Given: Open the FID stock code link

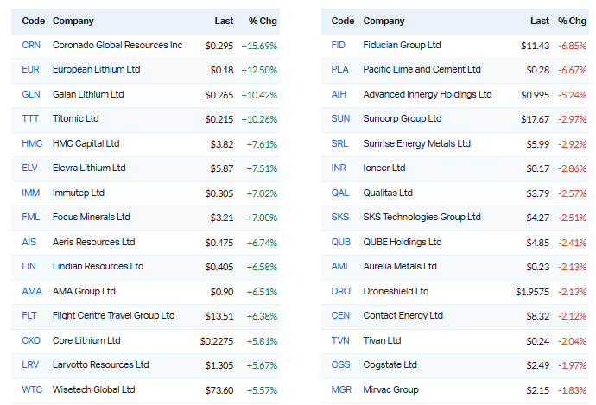Looking at the screenshot, I should [x=339, y=45].
